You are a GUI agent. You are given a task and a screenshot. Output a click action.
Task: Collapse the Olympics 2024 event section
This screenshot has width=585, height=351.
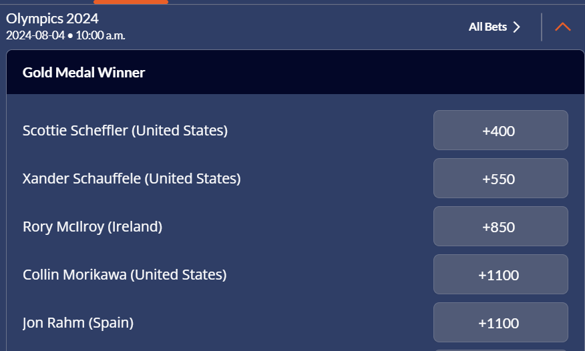563,27
